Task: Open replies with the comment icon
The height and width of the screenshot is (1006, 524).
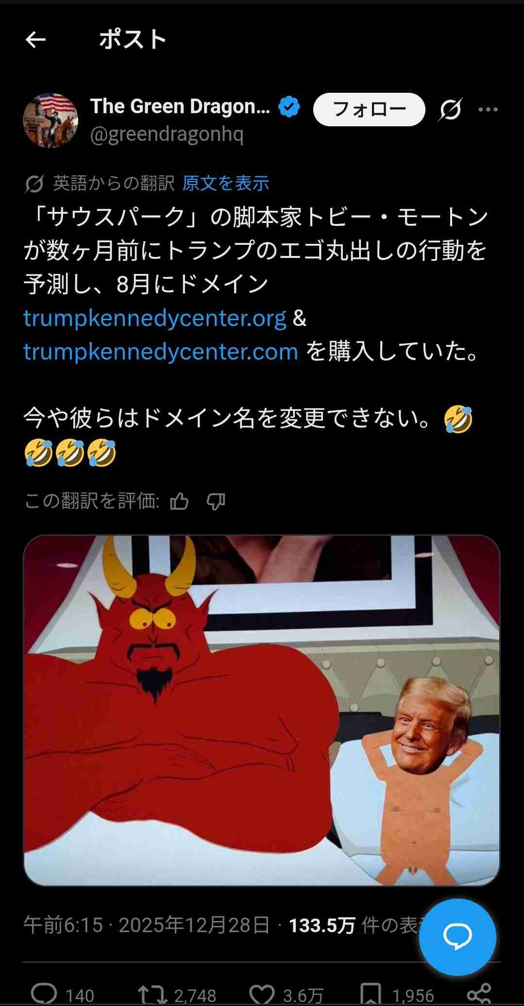Action: point(44,993)
